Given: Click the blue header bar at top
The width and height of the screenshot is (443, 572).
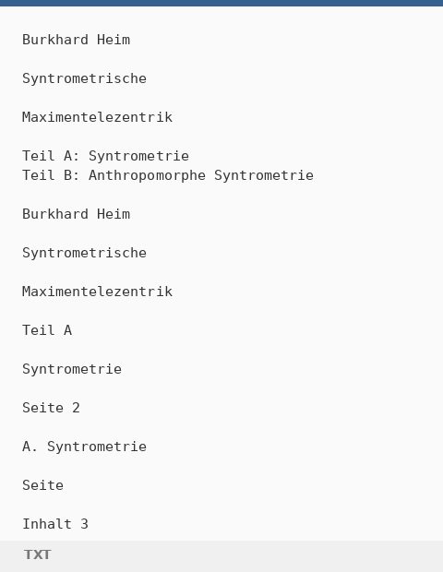Looking at the screenshot, I should (221, 3).
